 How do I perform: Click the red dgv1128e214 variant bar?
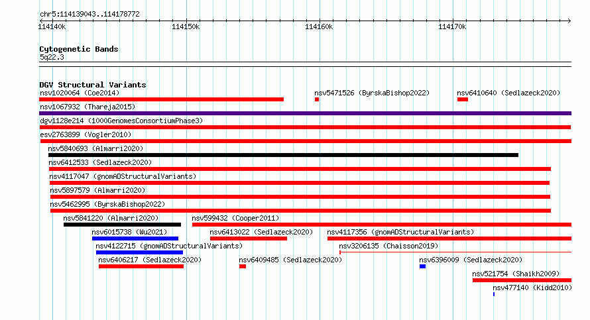pyautogui.click(x=305, y=127)
